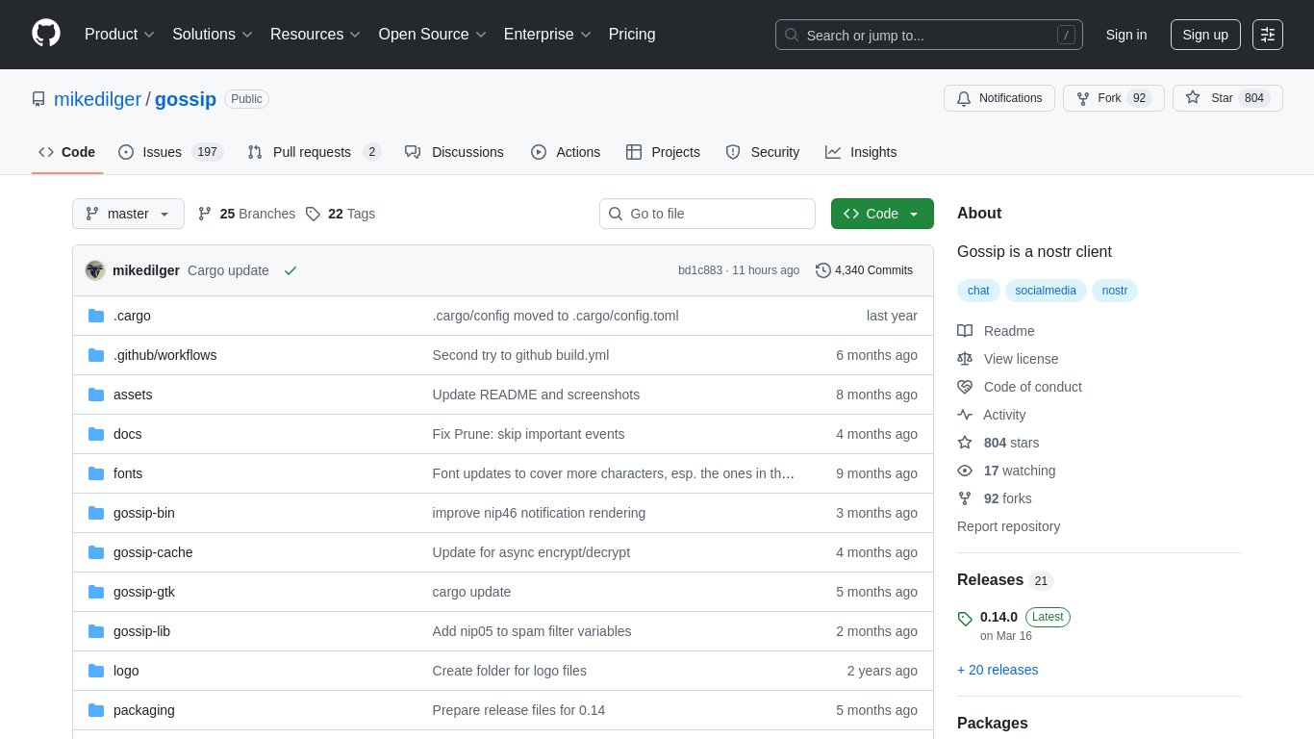Click the nostr topic tag
The height and width of the screenshot is (739, 1314).
tap(1114, 291)
